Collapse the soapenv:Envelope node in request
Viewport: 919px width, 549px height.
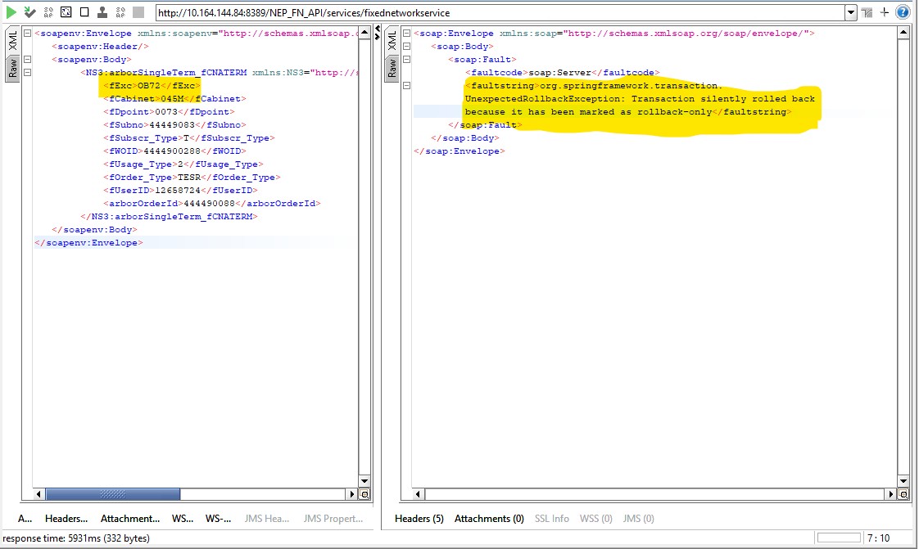[28, 34]
